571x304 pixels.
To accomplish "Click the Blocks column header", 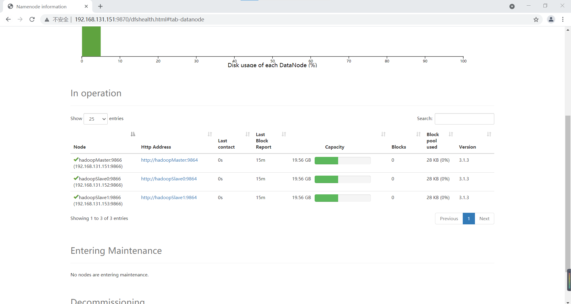I will pyautogui.click(x=399, y=147).
